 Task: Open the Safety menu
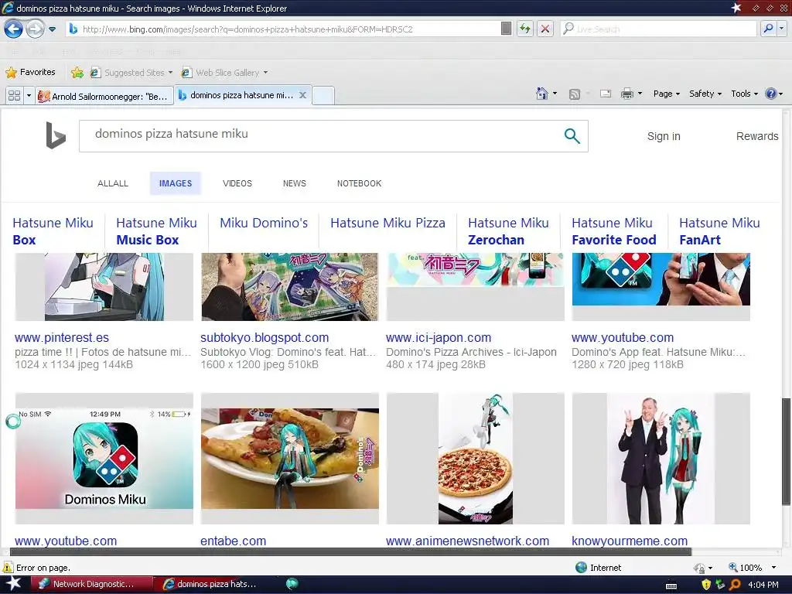tap(705, 94)
